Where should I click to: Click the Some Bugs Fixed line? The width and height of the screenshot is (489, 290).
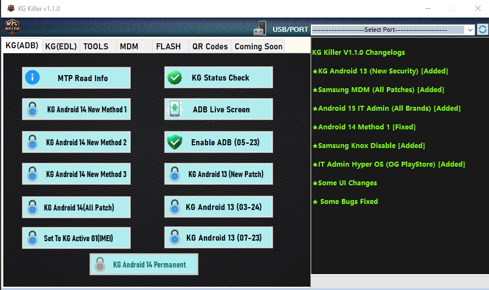click(345, 202)
